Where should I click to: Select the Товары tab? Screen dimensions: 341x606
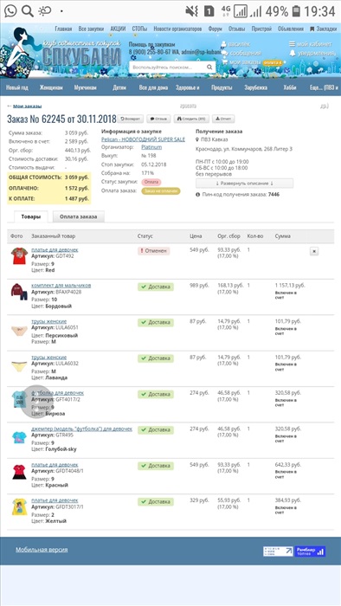31,216
